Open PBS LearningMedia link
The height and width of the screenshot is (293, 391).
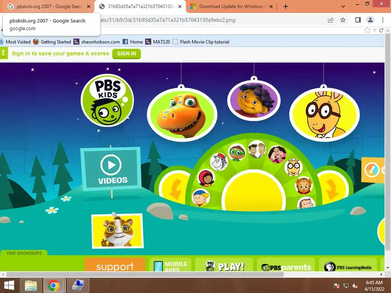[348, 265]
